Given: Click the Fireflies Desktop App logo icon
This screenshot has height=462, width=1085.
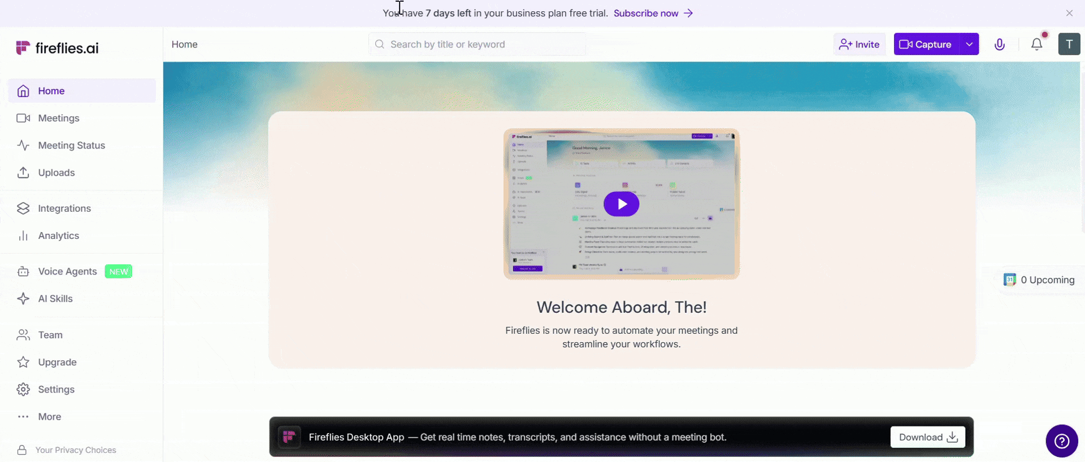Looking at the screenshot, I should [x=289, y=437].
